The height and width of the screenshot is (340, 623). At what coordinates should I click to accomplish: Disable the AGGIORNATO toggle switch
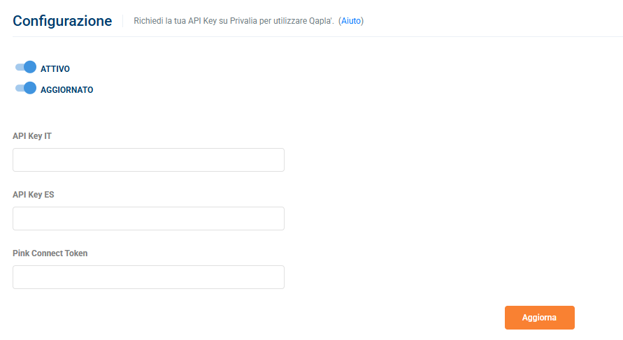[x=26, y=88]
